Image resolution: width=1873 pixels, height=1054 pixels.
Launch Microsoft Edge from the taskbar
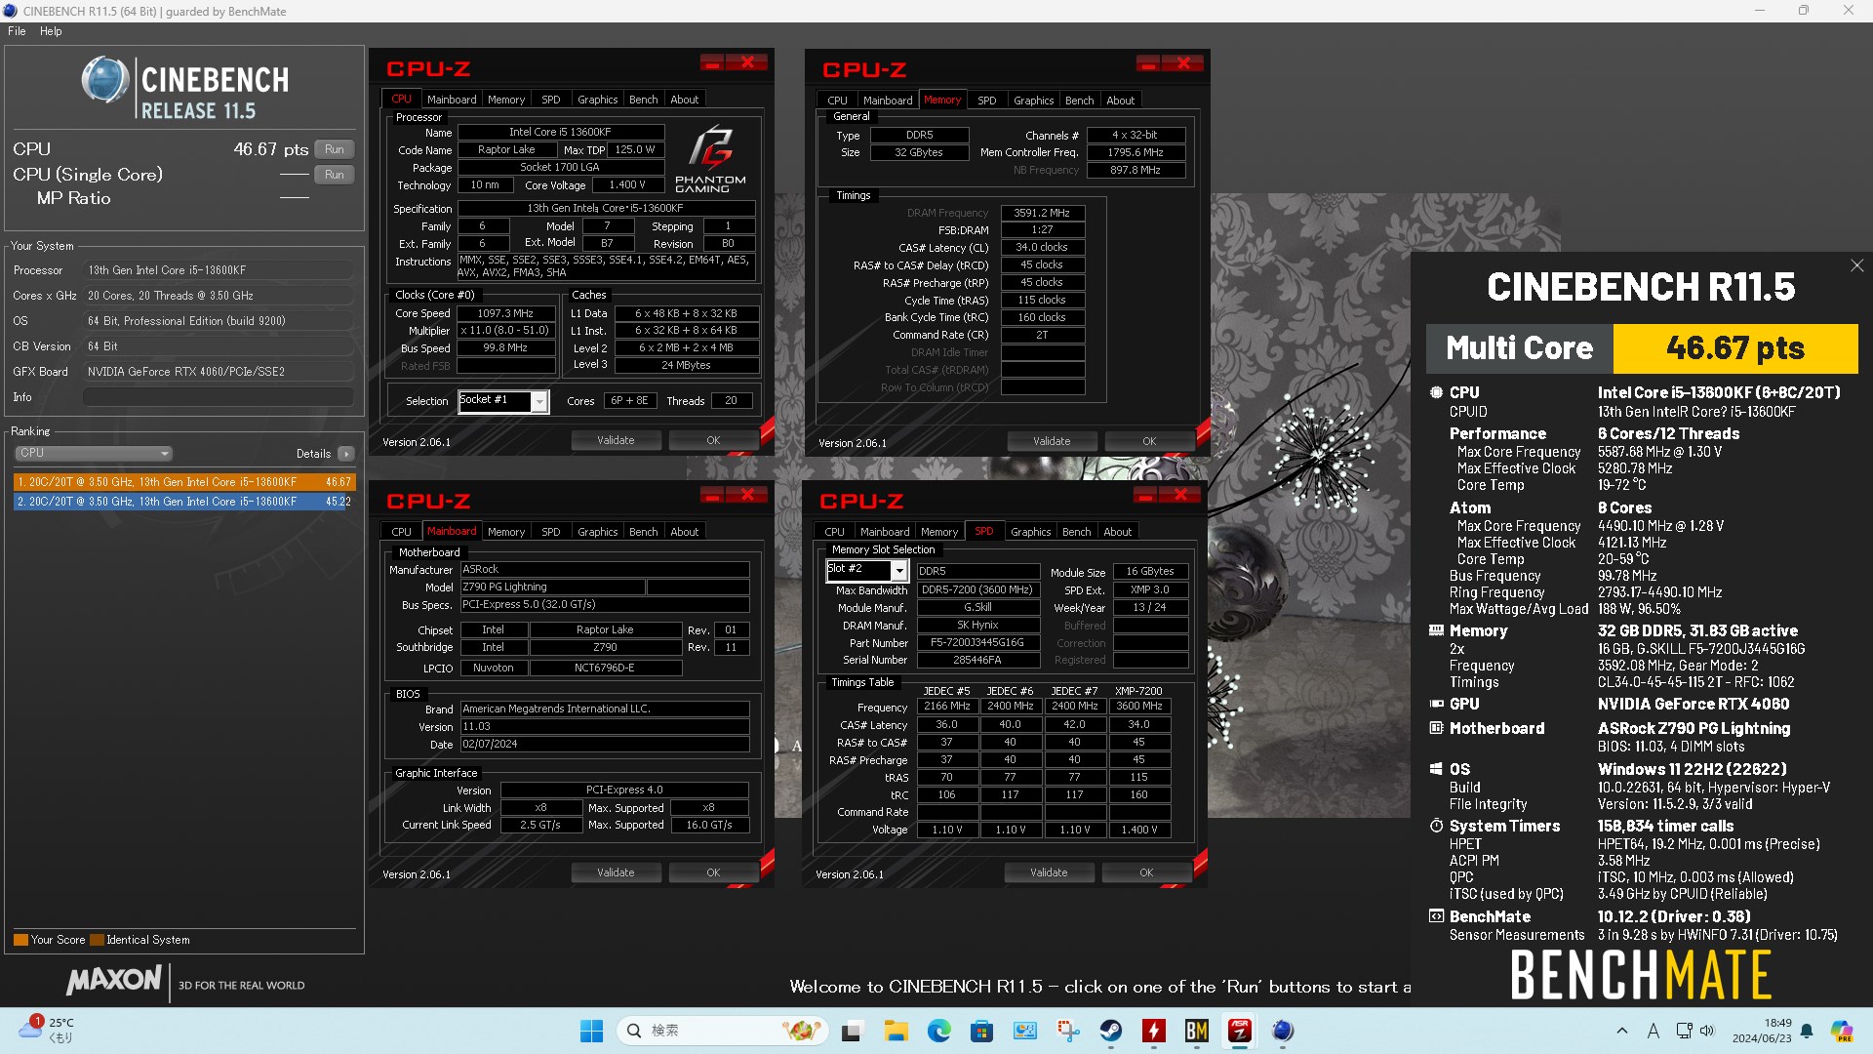click(x=938, y=1031)
